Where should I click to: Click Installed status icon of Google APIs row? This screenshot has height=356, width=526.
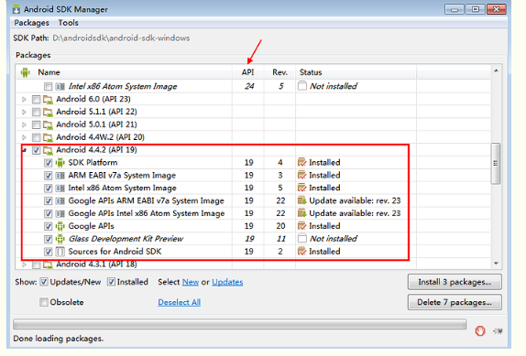(301, 226)
